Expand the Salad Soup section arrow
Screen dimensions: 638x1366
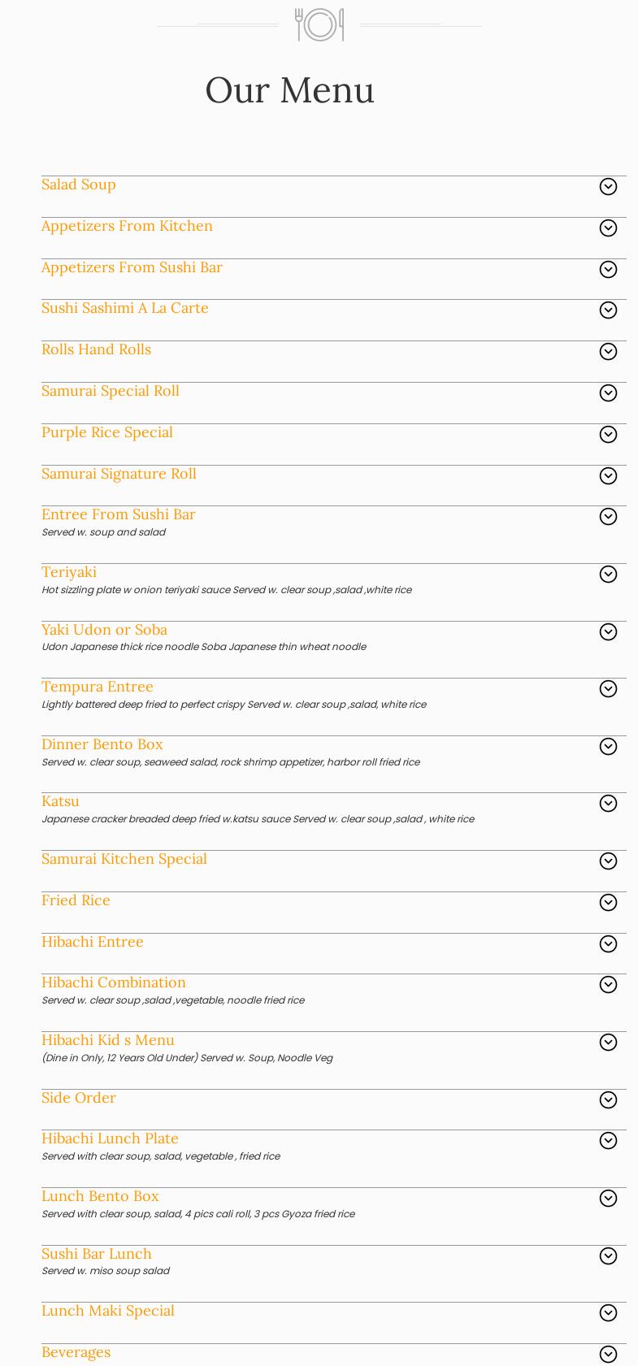click(608, 187)
